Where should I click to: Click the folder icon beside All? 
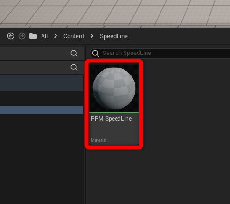click(33, 36)
